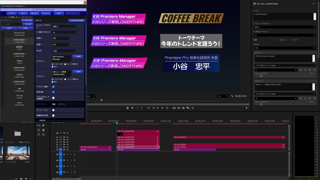
Task: Click the 保存 button
Action: tap(23, 13)
